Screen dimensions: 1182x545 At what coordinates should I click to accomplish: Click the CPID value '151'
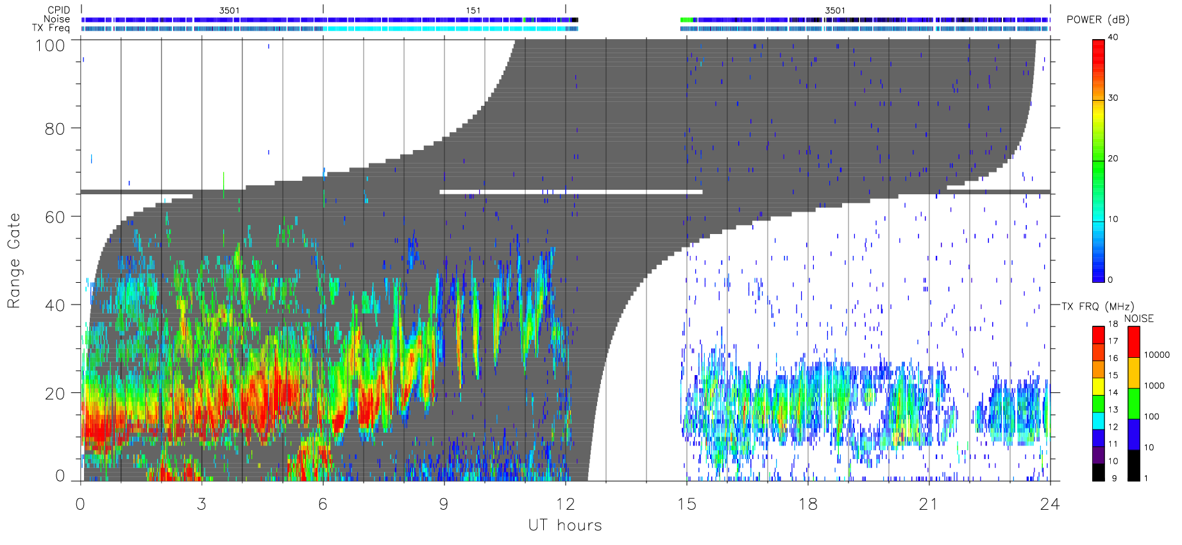tap(473, 10)
